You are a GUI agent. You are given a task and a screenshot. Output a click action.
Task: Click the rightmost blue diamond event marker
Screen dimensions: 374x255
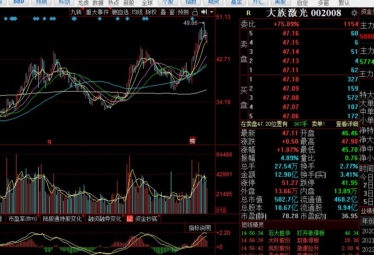tap(193, 18)
